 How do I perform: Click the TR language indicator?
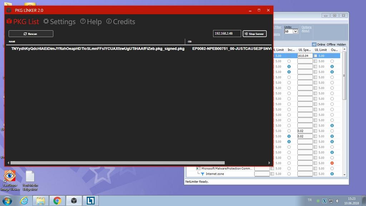coord(310,200)
